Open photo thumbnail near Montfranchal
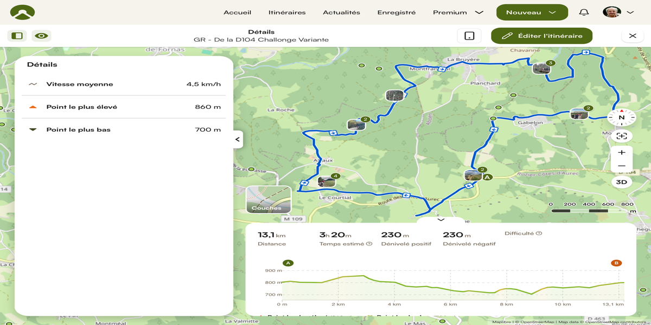The height and width of the screenshot is (325, 651). point(394,95)
